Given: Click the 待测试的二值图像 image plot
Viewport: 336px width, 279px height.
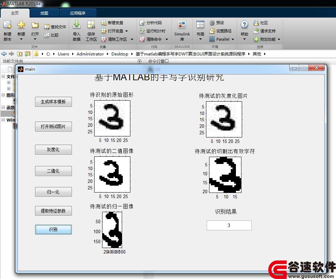Looking at the screenshot, I should point(112,174).
